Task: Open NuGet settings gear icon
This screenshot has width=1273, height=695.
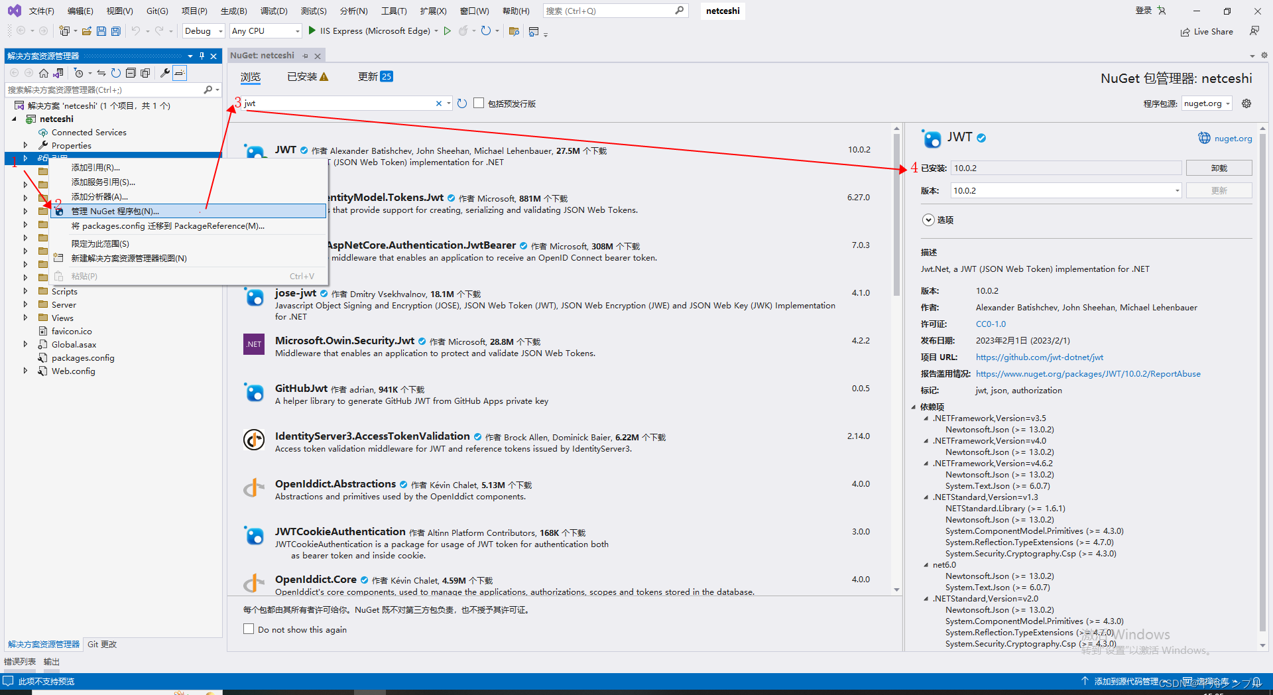Action: pos(1246,103)
